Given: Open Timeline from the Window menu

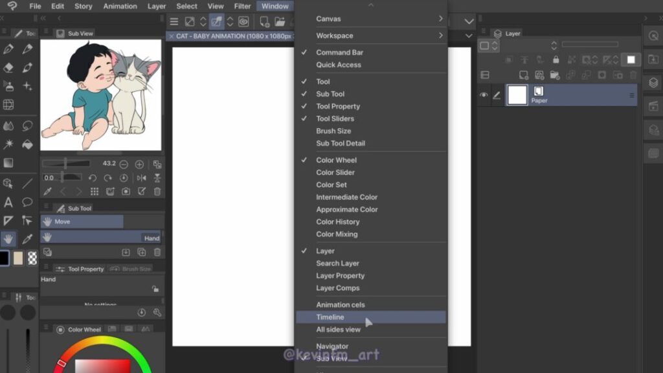Looking at the screenshot, I should [x=330, y=317].
